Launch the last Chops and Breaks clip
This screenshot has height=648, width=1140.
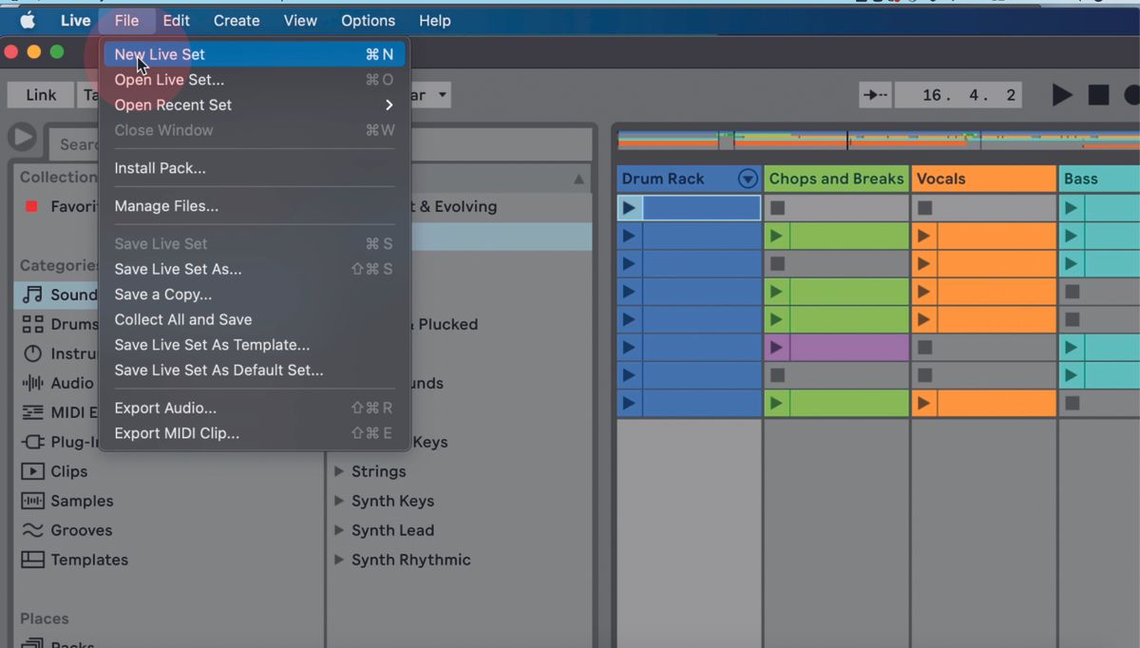coord(777,404)
